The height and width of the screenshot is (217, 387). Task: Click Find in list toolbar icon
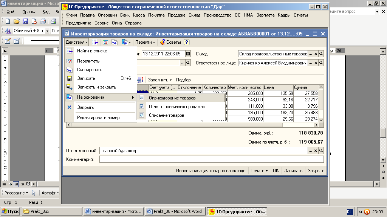click(96, 42)
